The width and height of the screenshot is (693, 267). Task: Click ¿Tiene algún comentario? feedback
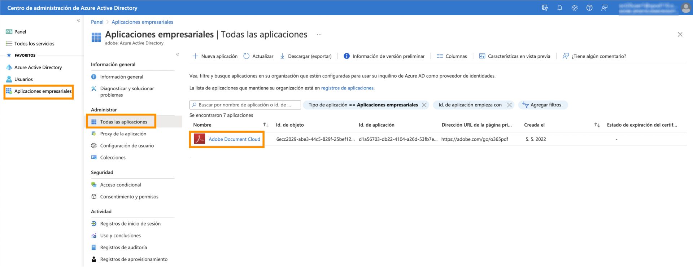click(x=594, y=56)
